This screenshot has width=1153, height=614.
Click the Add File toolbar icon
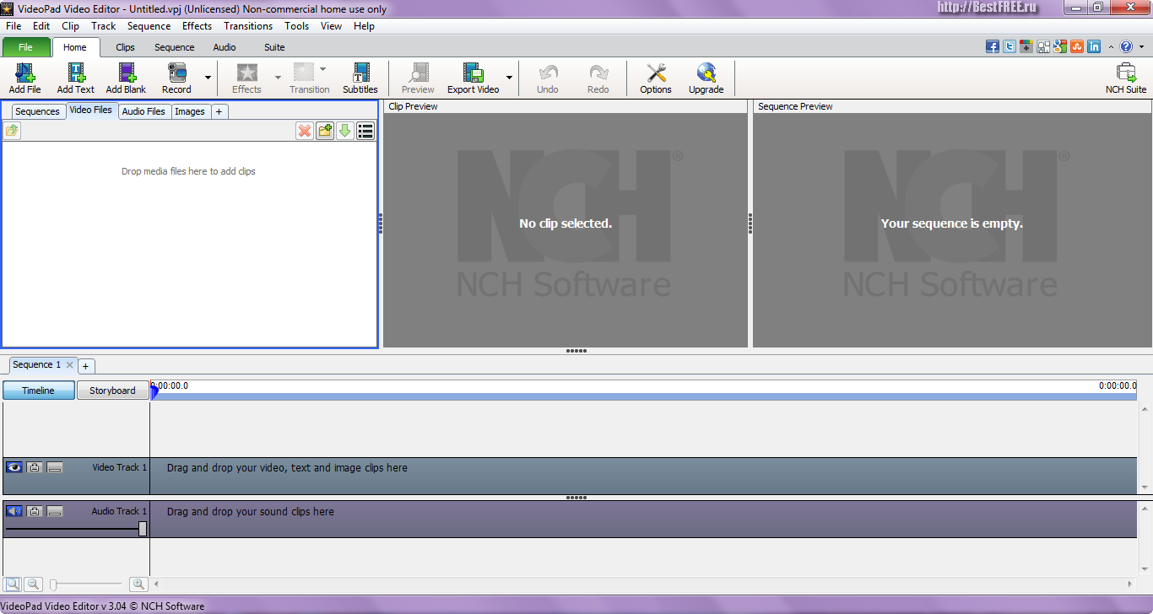click(24, 73)
